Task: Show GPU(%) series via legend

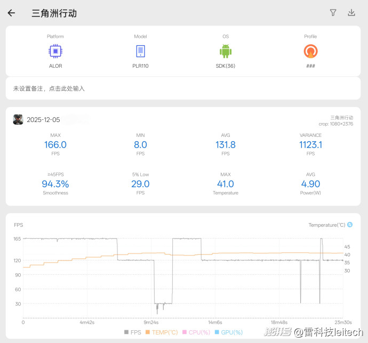Action: coord(228,332)
